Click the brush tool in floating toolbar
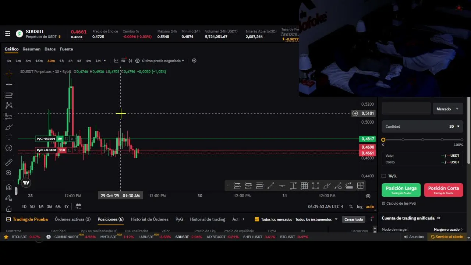This screenshot has height=265, width=471. (327, 186)
